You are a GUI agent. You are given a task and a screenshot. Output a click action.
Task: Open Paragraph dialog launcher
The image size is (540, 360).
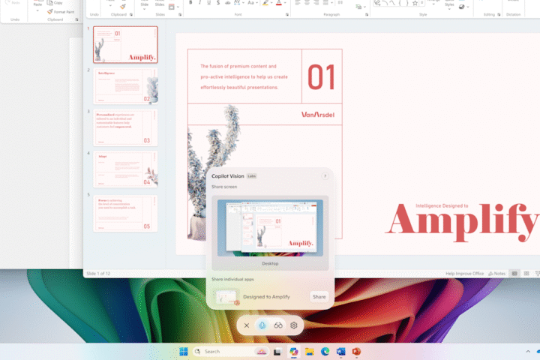click(367, 14)
